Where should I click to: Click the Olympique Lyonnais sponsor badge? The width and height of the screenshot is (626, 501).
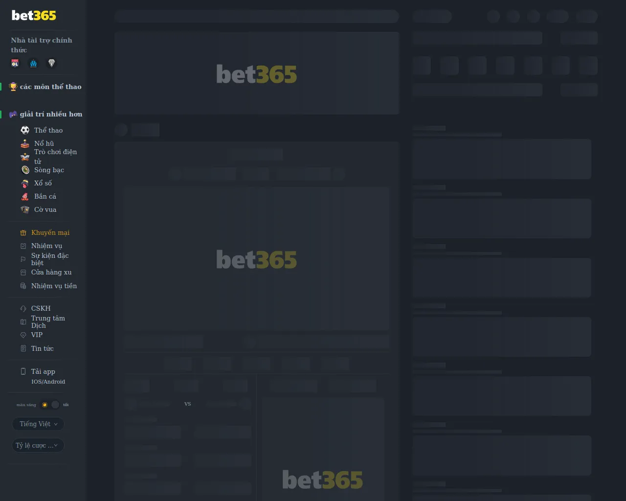15,63
